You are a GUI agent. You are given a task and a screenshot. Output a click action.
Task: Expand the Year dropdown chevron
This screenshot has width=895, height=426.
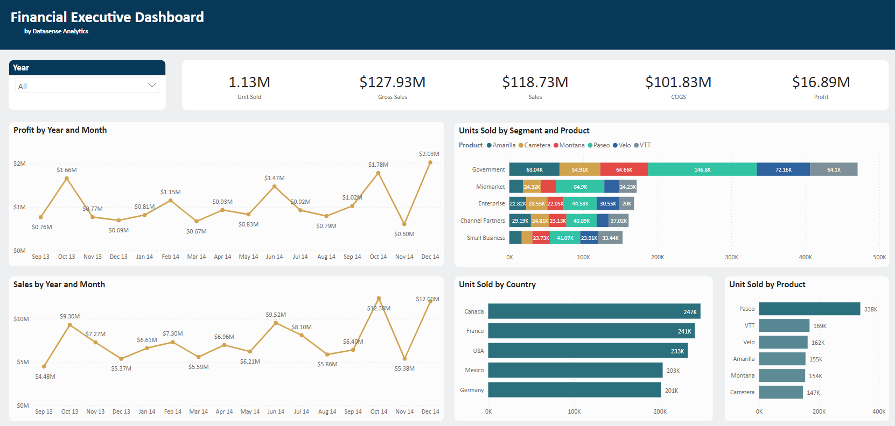pyautogui.click(x=152, y=86)
